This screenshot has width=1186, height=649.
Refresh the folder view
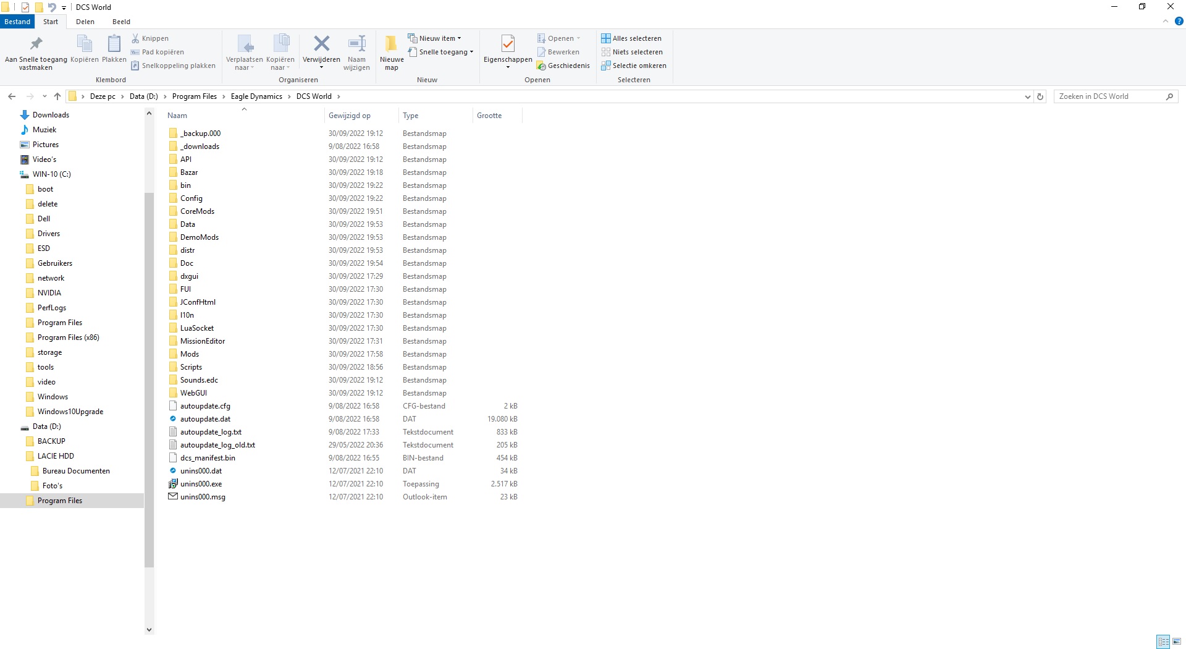pos(1040,96)
